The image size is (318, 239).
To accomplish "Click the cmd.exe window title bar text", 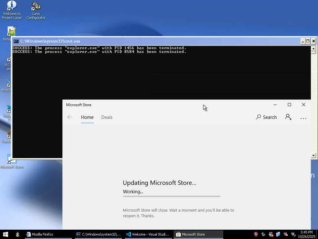I will coord(50,41).
